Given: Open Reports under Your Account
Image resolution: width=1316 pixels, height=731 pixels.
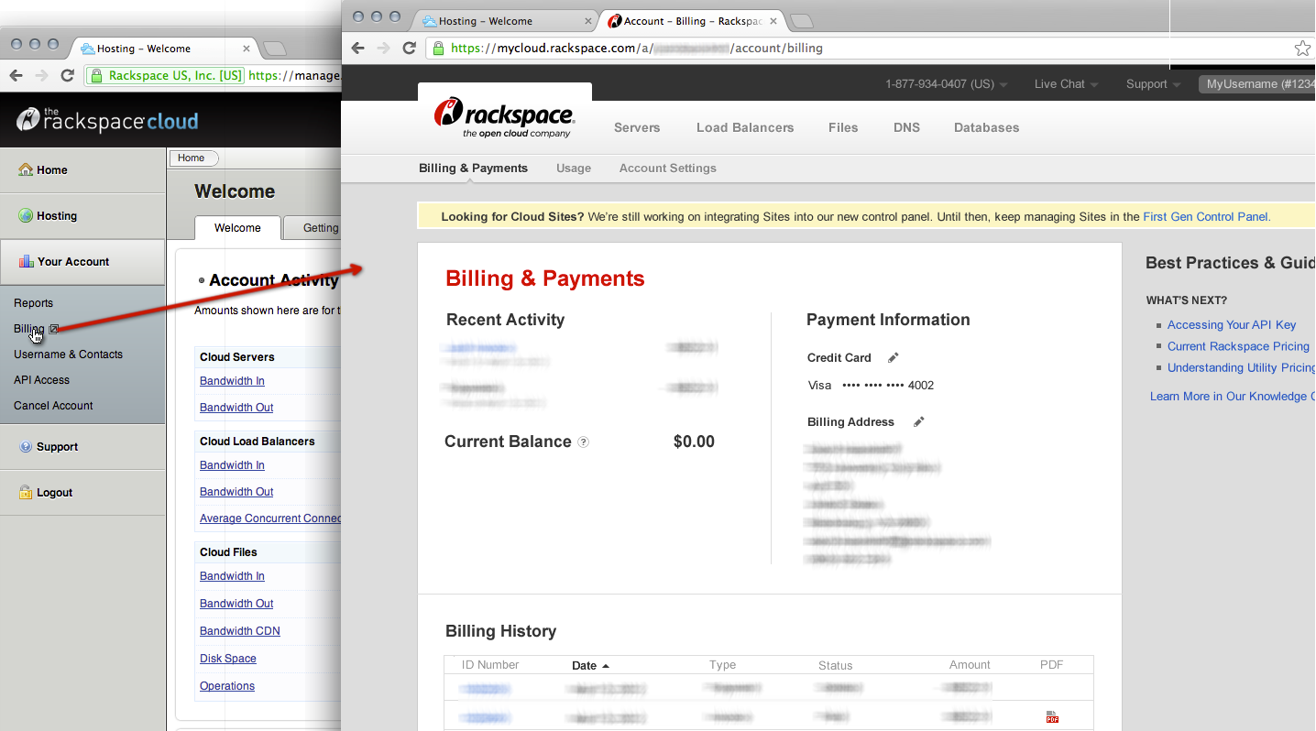Looking at the screenshot, I should coord(33,303).
